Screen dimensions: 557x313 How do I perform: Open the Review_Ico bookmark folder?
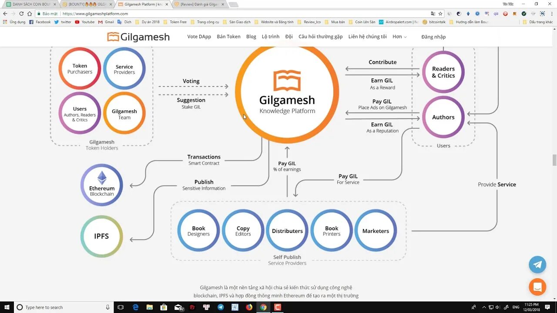[309, 22]
